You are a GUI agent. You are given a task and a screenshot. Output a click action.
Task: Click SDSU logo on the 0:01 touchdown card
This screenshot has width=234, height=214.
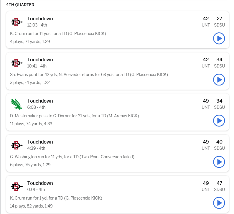click(x=17, y=186)
